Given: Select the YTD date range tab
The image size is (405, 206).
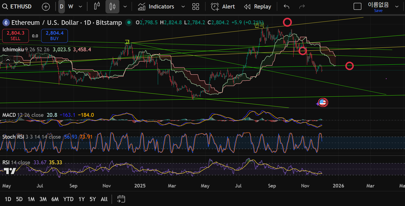Looking at the screenshot, I should pyautogui.click(x=68, y=199).
